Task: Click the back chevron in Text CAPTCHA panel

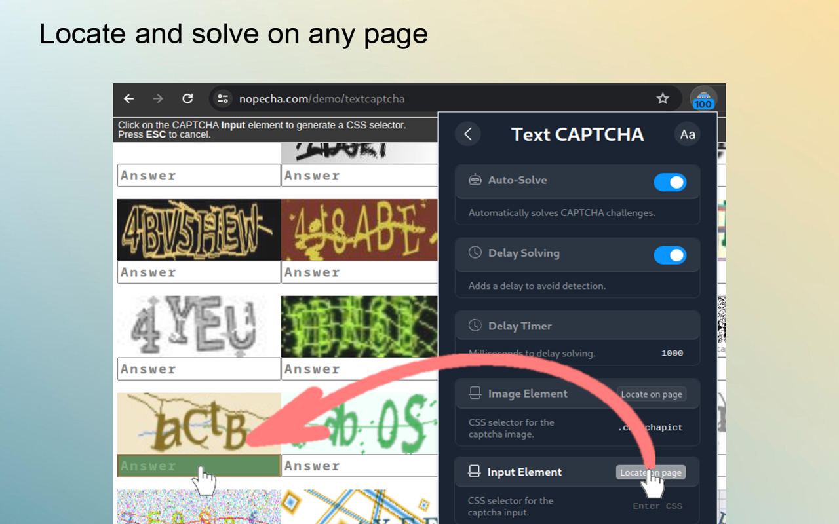Action: click(x=467, y=134)
